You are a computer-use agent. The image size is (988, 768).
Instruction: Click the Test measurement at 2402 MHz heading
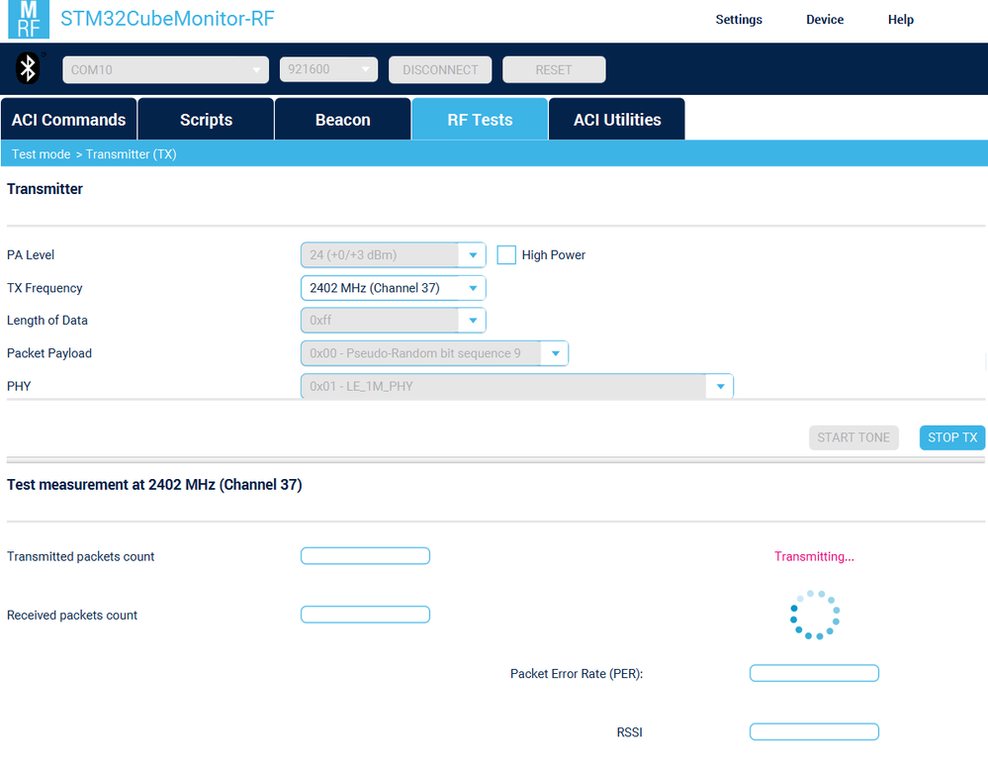coord(154,484)
